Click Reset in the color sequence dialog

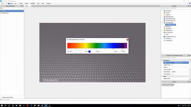pyautogui.click(x=116, y=51)
